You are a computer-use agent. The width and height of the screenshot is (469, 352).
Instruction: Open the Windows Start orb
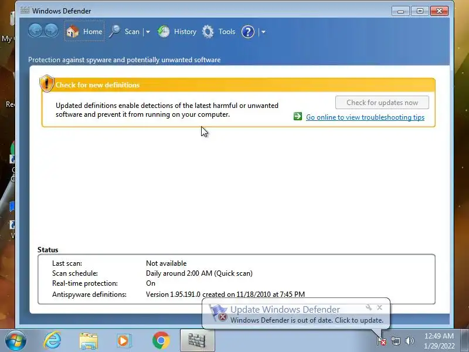coord(15,340)
